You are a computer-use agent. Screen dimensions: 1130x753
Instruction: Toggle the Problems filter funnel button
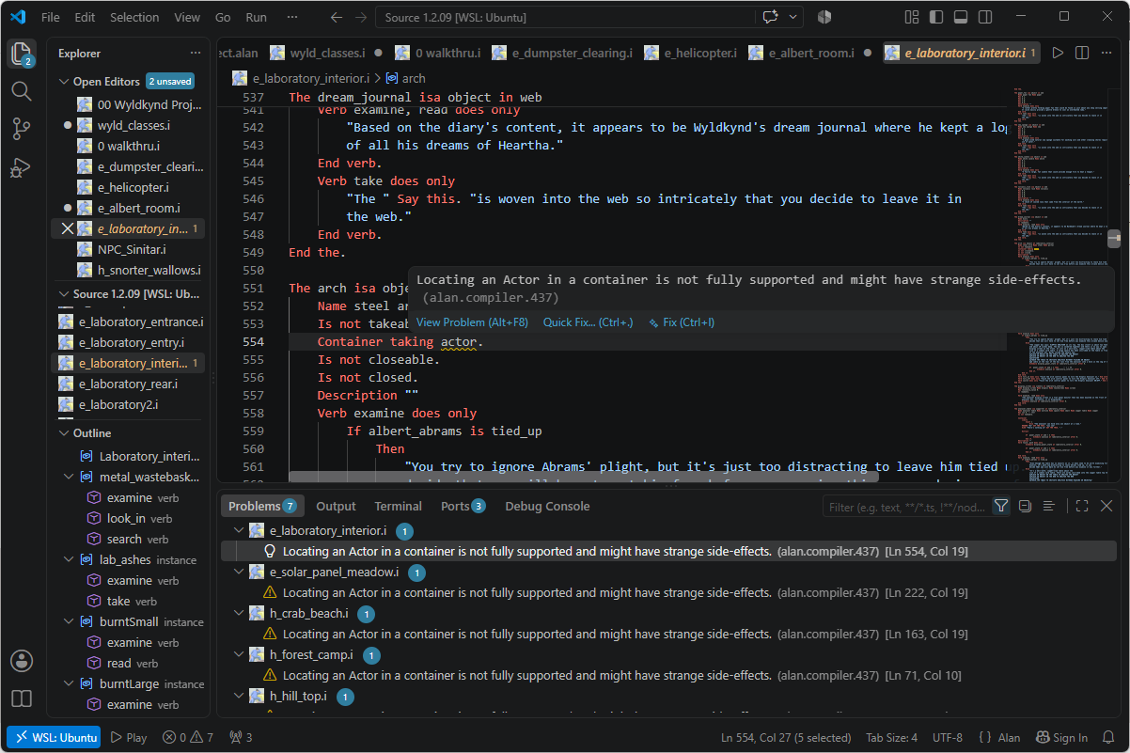pos(1001,506)
